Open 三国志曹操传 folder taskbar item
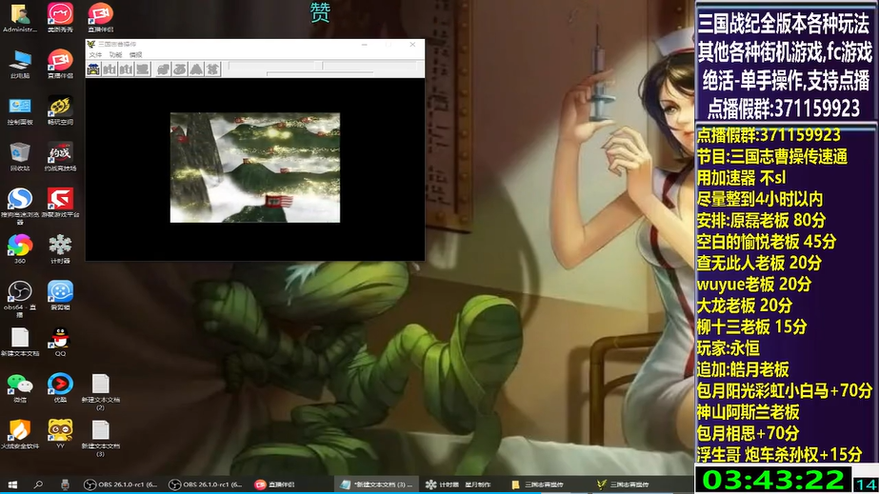The image size is (879, 494). point(538,484)
